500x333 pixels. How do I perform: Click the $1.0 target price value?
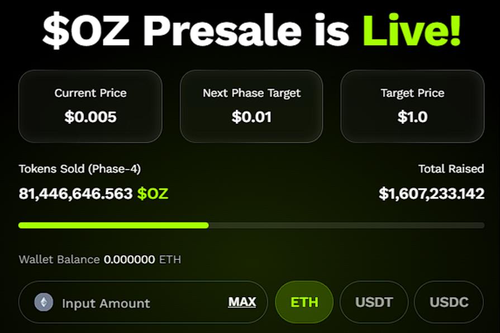[x=412, y=117]
